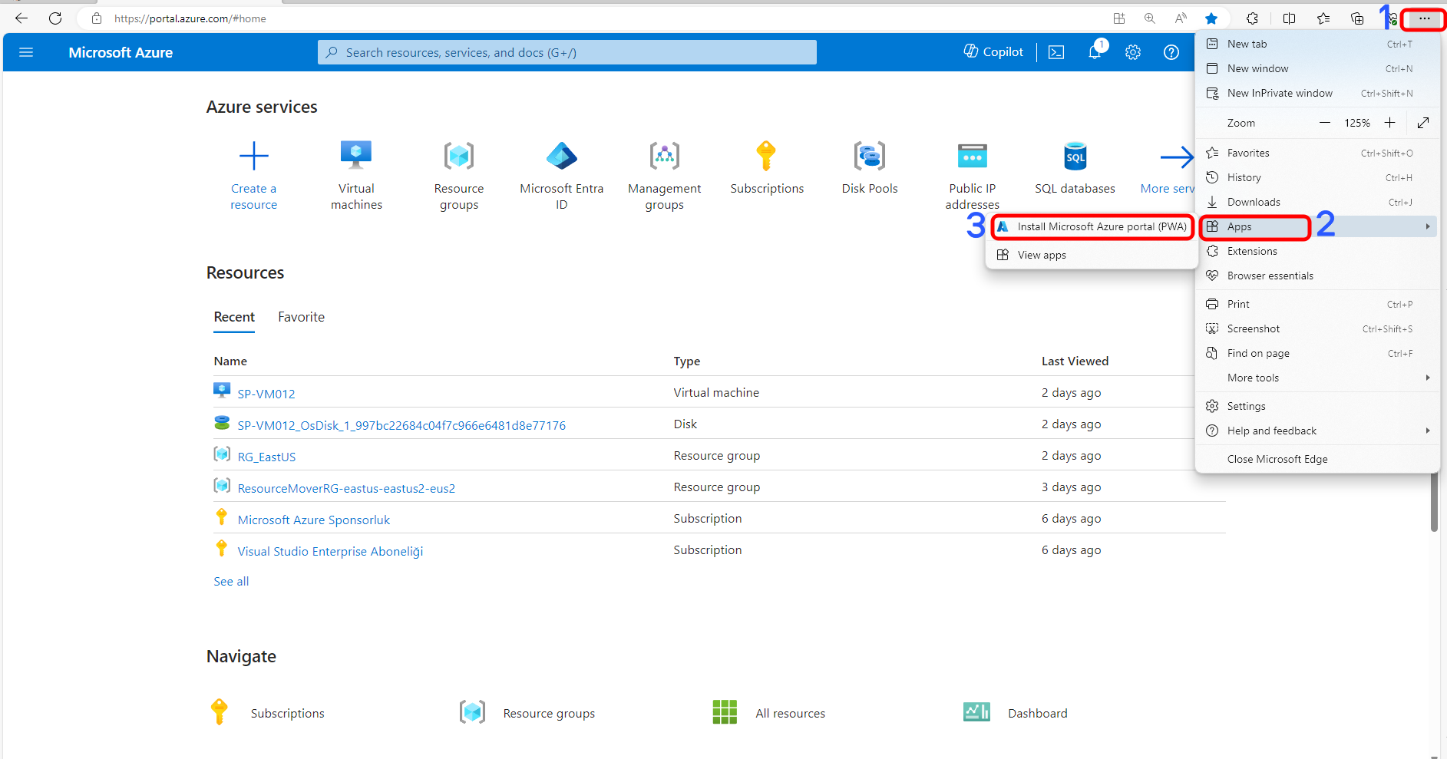
Task: Toggle the bookmark star for this page
Action: (1213, 18)
